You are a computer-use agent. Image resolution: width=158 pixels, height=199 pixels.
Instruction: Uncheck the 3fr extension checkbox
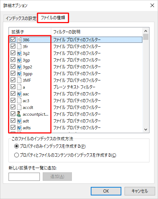tap(13, 46)
